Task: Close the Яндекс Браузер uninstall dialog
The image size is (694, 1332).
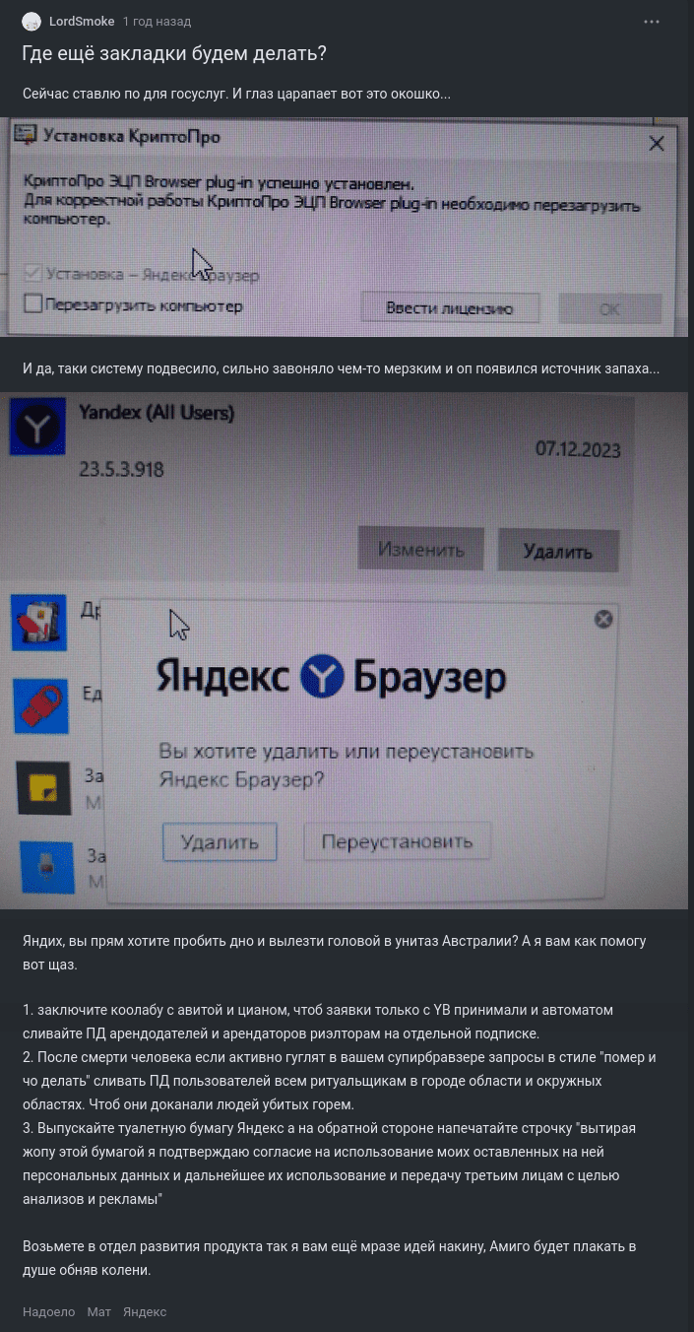Action: (x=604, y=619)
